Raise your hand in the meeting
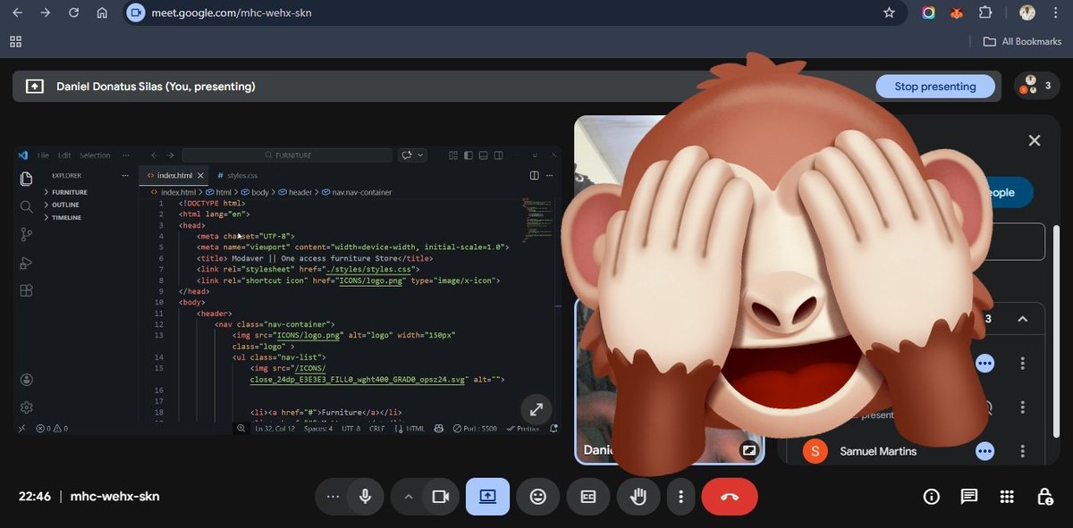The image size is (1073, 528). click(x=638, y=496)
